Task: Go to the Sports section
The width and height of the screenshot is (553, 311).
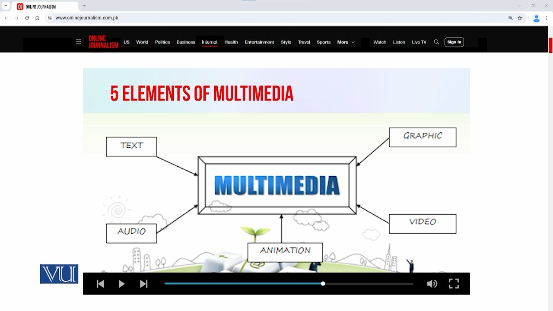Action: coord(324,42)
